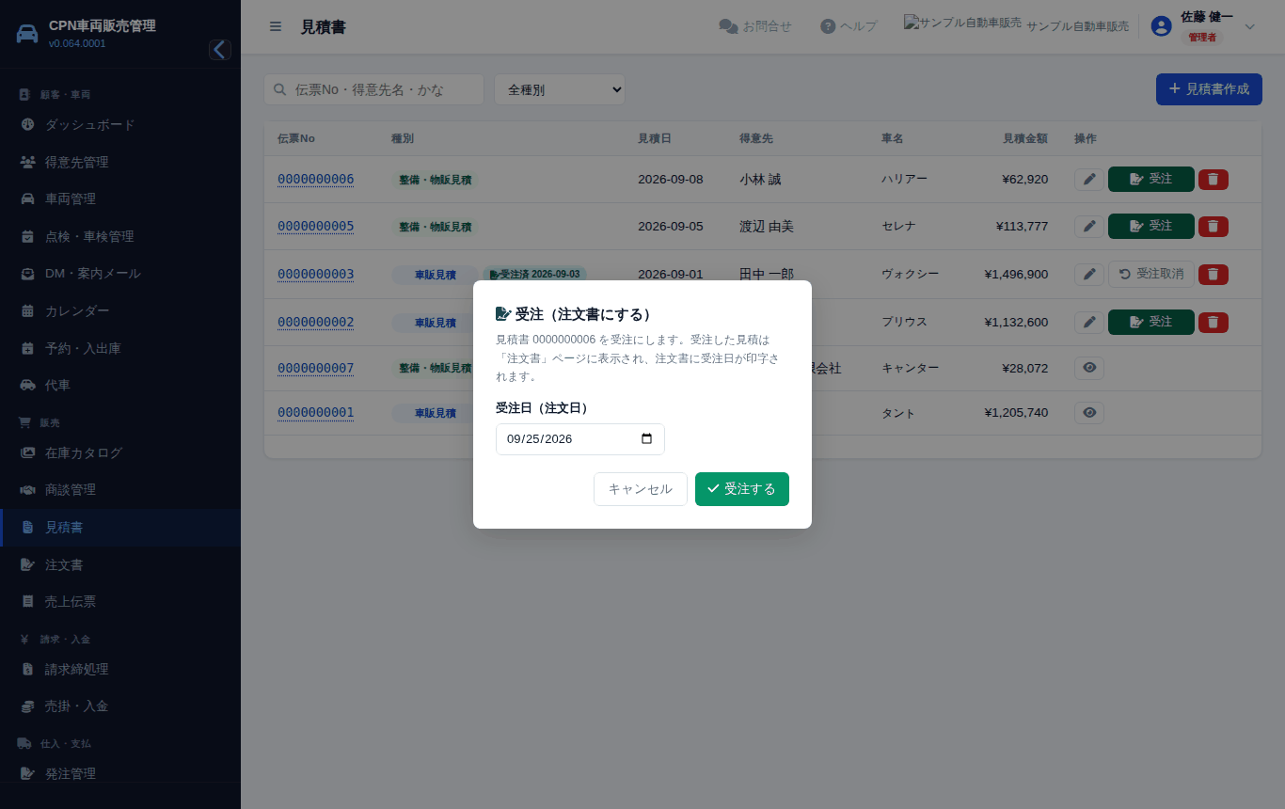The height and width of the screenshot is (809, 1285).
Task: Edit estimate 0000000006 with the pencil icon
Action: tap(1089, 179)
